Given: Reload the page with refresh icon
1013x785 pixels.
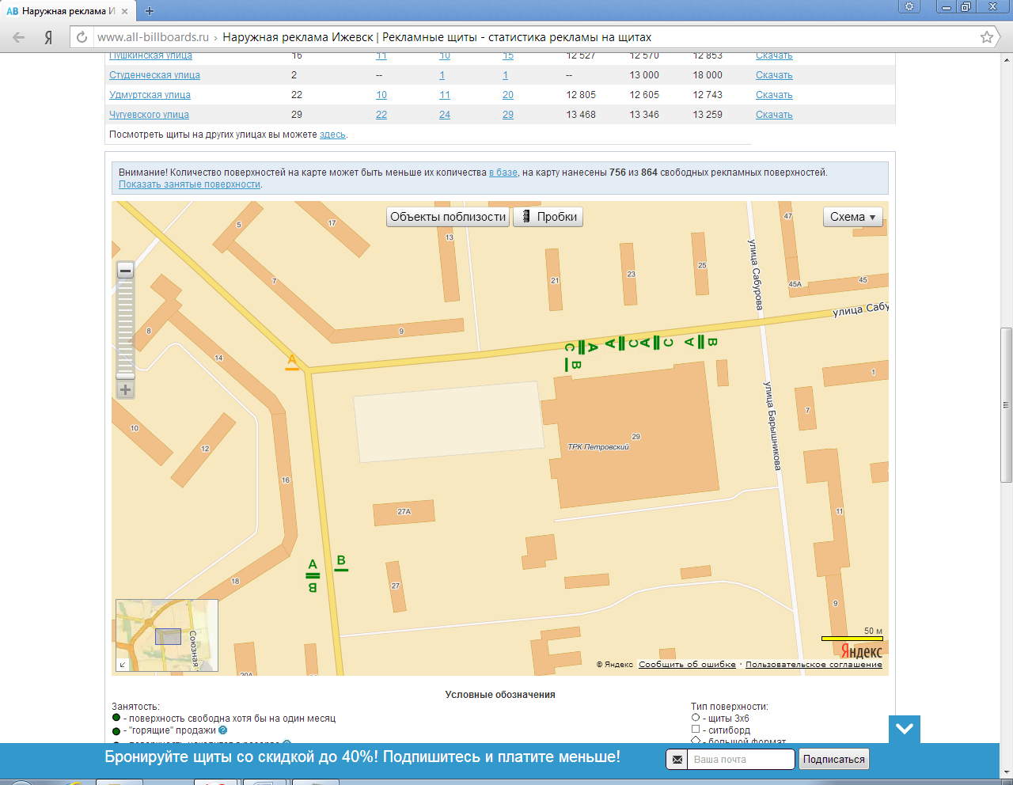Looking at the screenshot, I should click(x=82, y=37).
